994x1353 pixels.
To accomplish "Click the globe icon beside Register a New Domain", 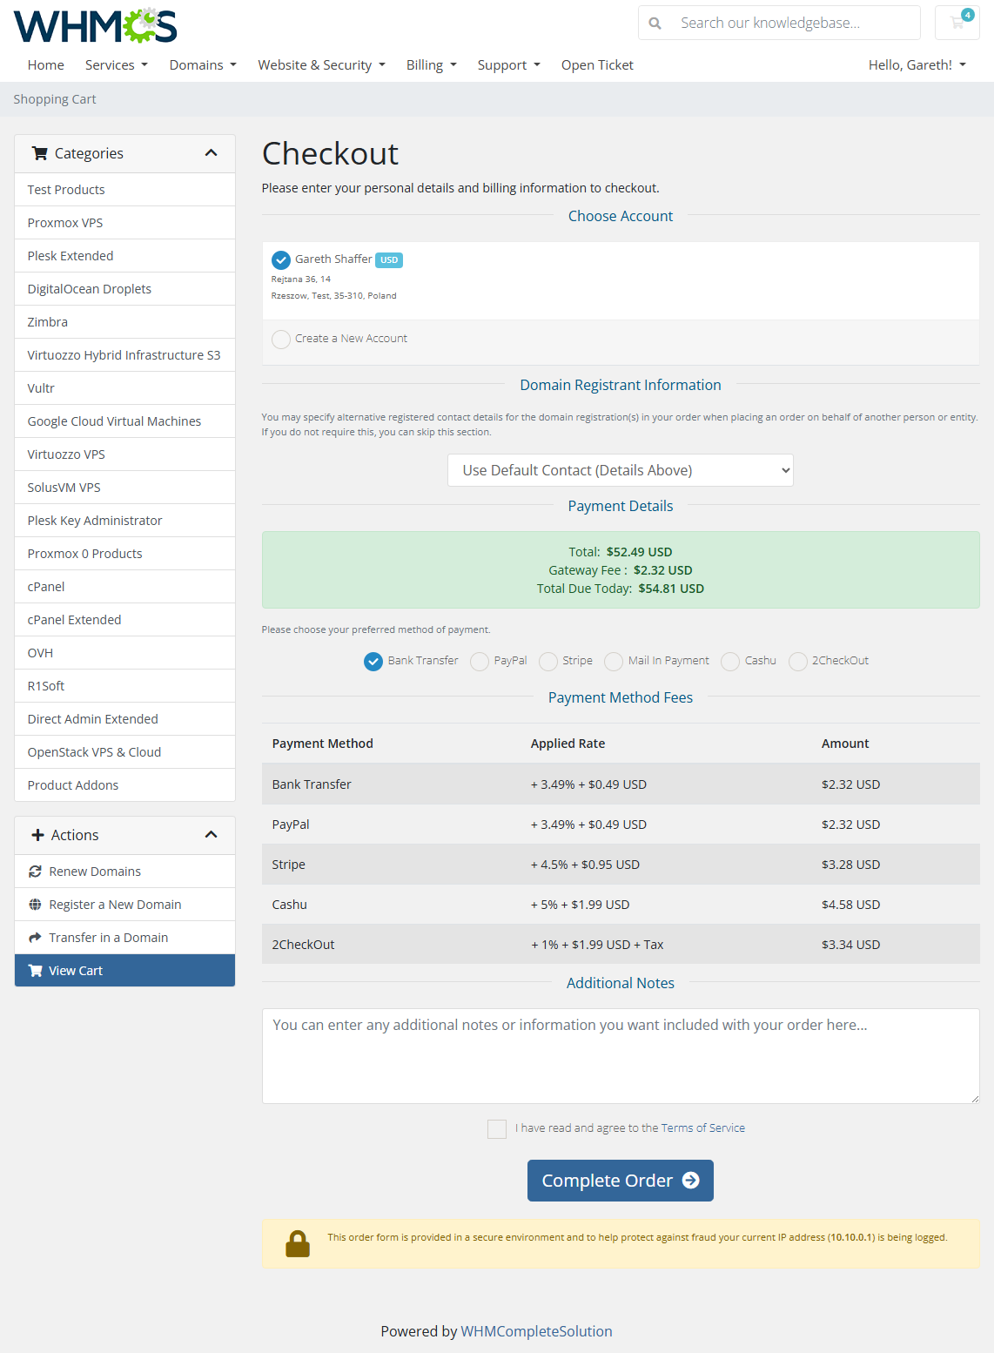I will [36, 904].
